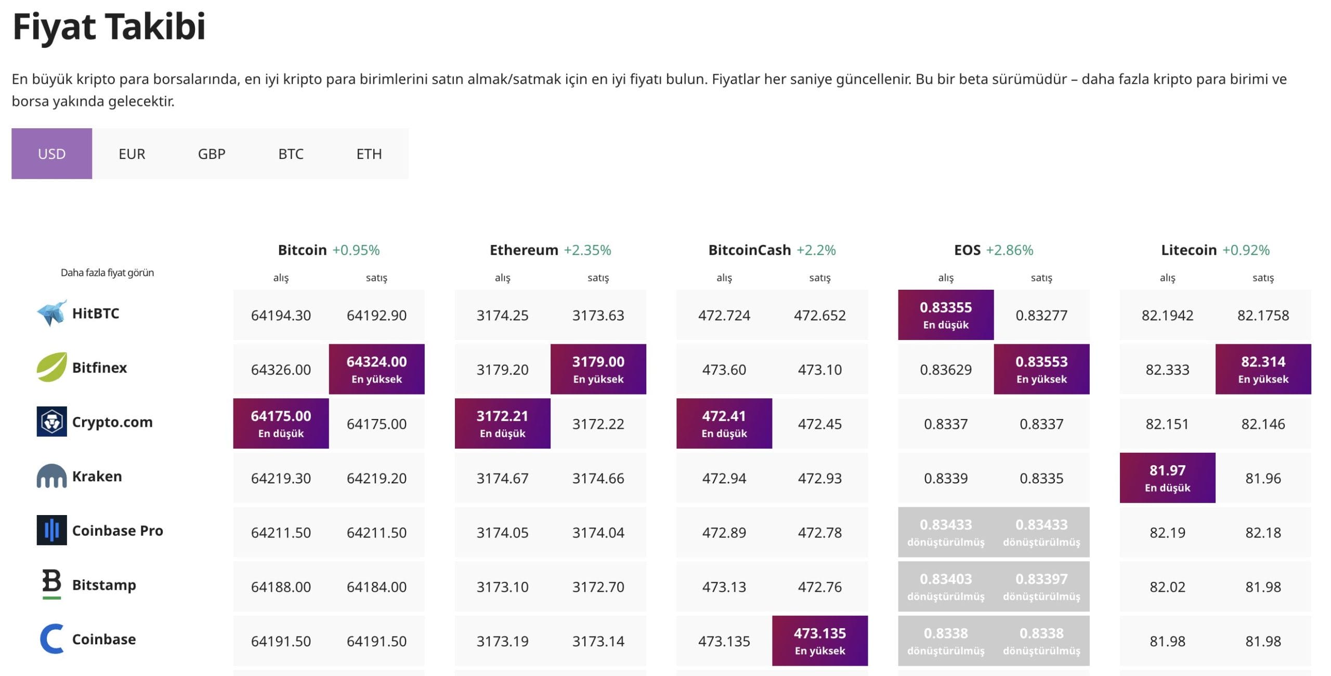This screenshot has height=676, width=1331.
Task: Click the Bitcoin column header
Action: coord(302,250)
